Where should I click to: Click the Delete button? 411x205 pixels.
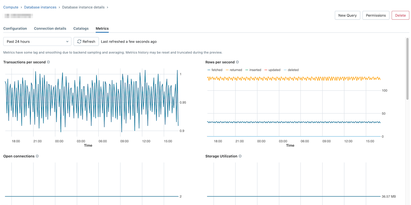point(400,15)
